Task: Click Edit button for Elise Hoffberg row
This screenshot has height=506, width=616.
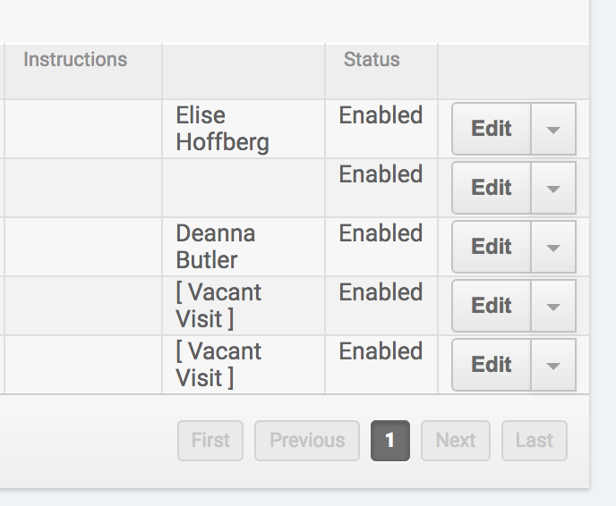Action: [491, 129]
